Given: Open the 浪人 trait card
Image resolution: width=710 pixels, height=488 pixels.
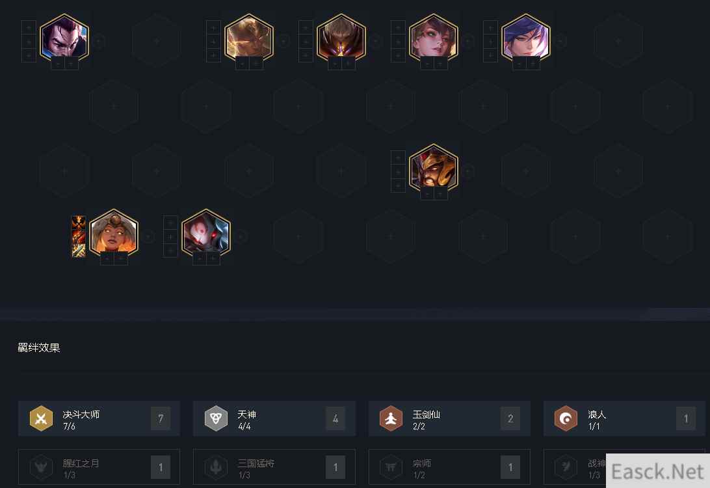Looking at the screenshot, I should 624,418.
